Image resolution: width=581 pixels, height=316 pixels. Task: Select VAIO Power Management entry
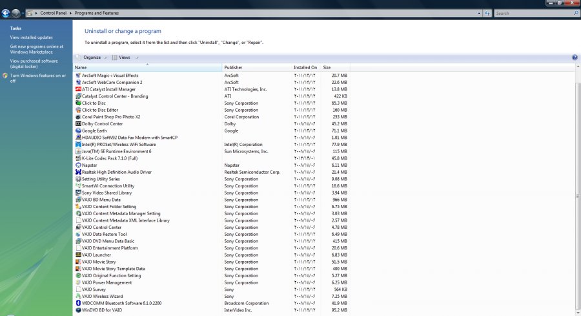[x=211, y=282]
